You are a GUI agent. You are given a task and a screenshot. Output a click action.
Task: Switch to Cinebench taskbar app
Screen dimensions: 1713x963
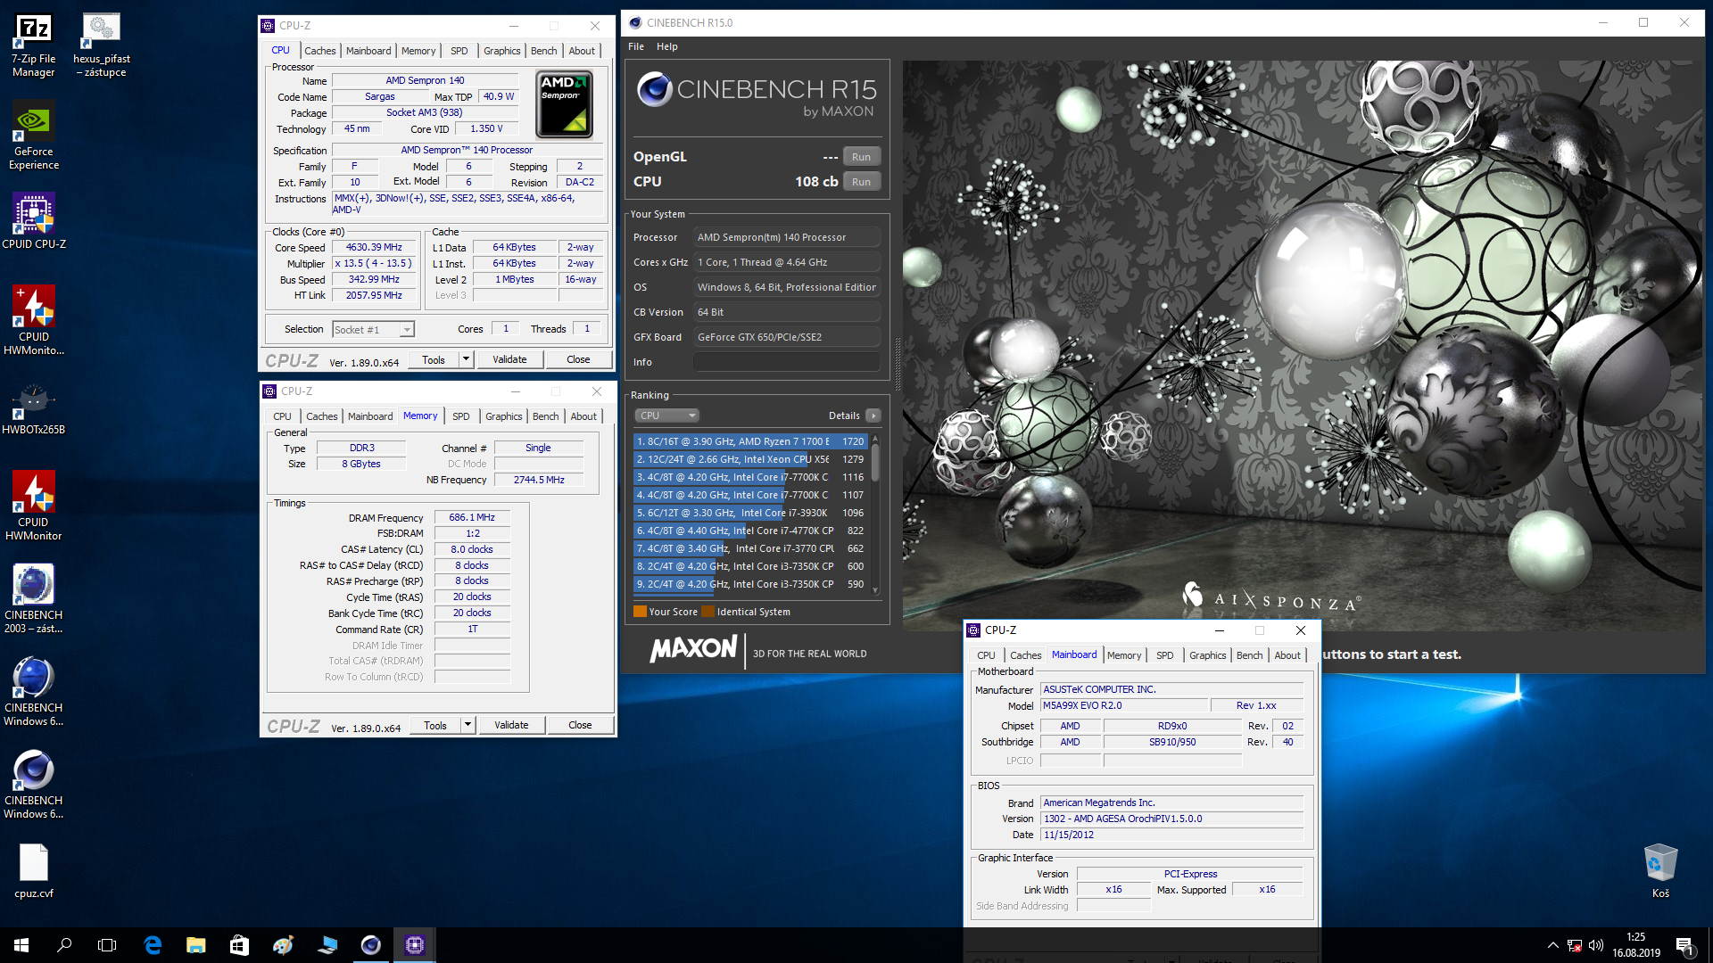[x=370, y=945]
